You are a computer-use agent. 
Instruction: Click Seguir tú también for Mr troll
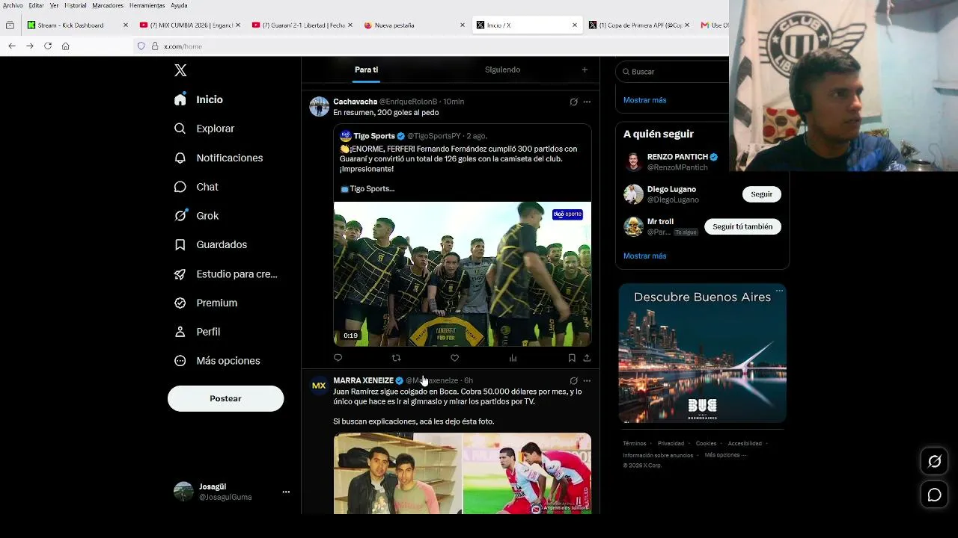tap(742, 226)
